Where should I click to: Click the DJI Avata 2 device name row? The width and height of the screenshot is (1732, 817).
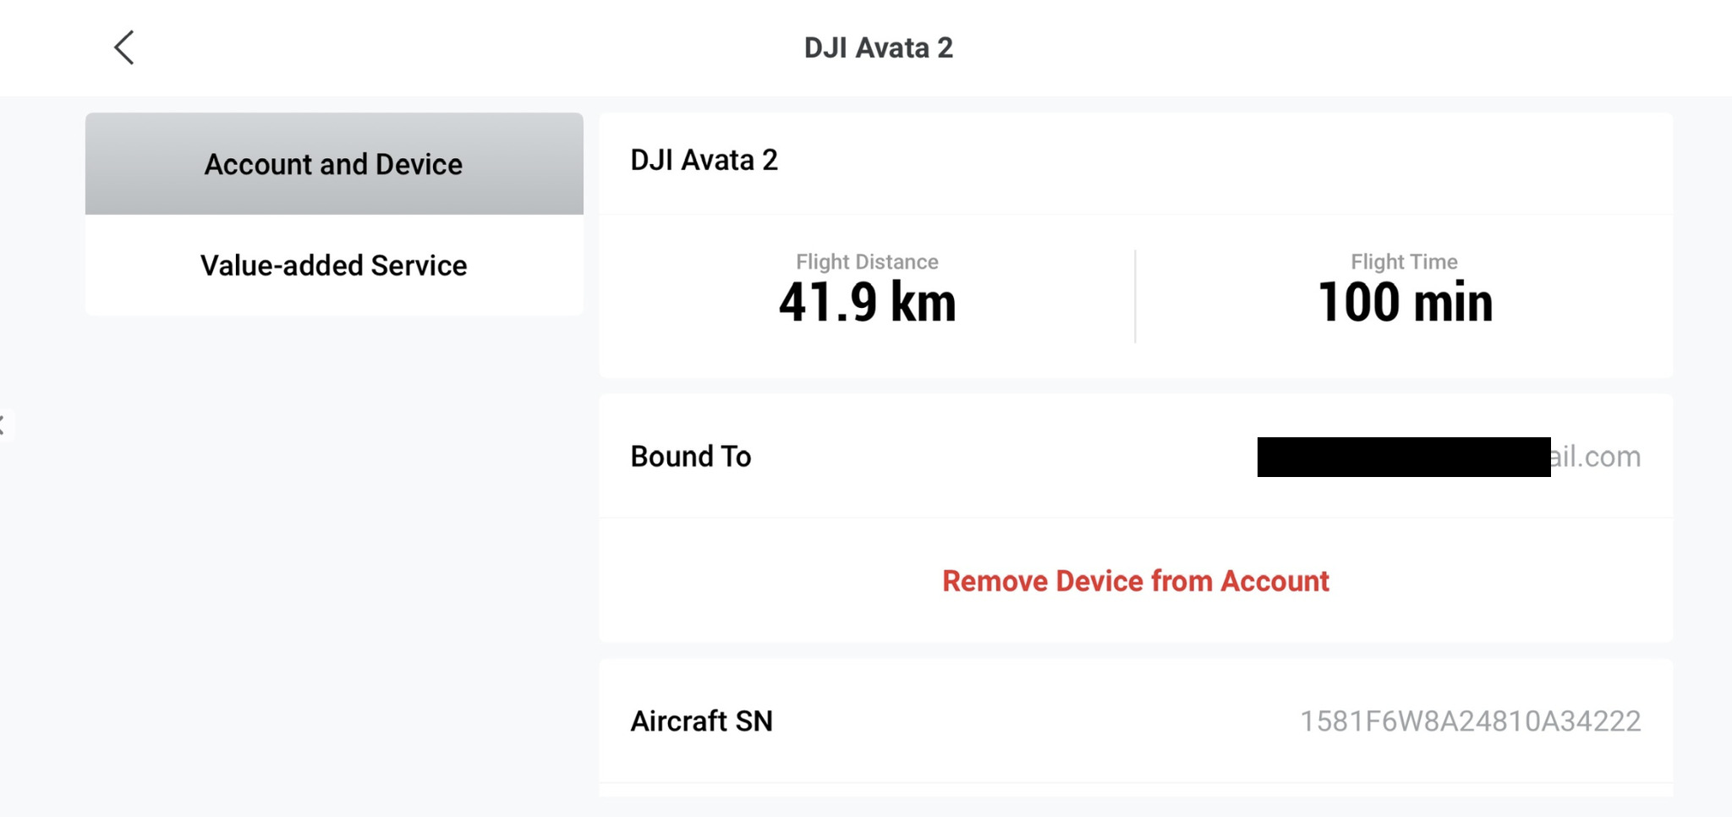click(x=704, y=161)
